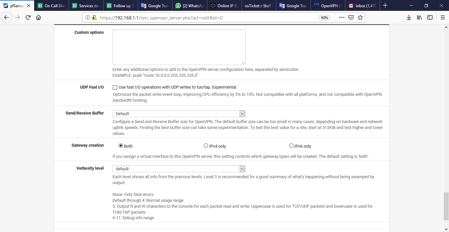
Task: Open the Downloads arrow icon
Action: pyautogui.click(x=409, y=18)
